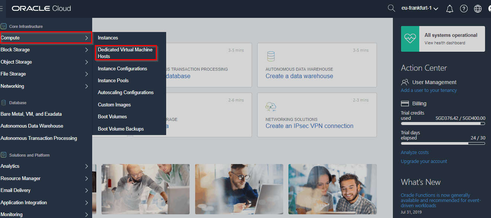Click the Database section icon
Screen dimensions: 491x218
pyautogui.click(x=4, y=102)
